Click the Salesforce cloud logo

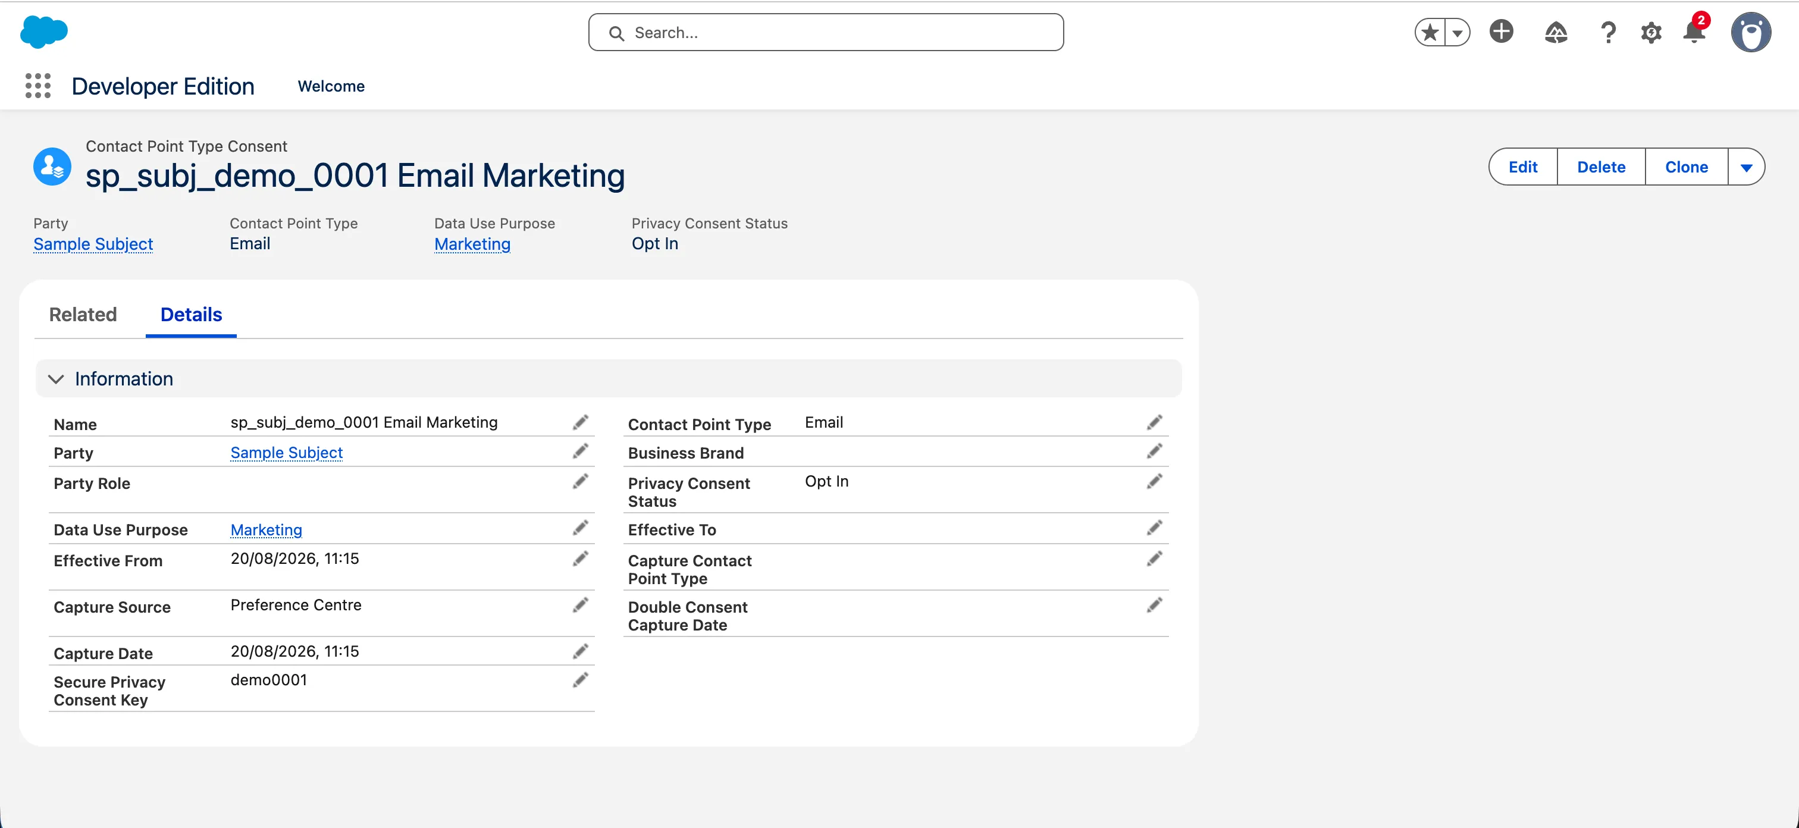(x=44, y=32)
